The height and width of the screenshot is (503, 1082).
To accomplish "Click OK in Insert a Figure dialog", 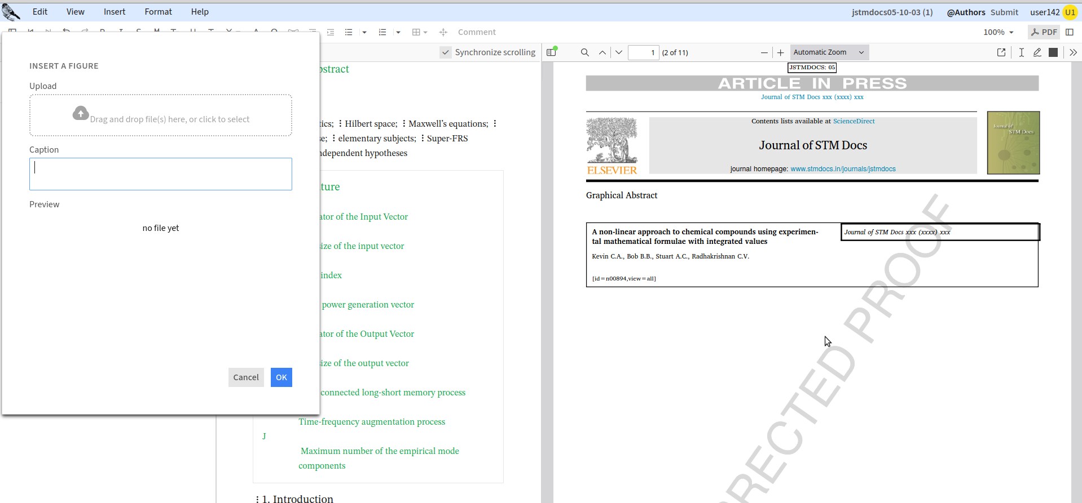I will (x=281, y=377).
